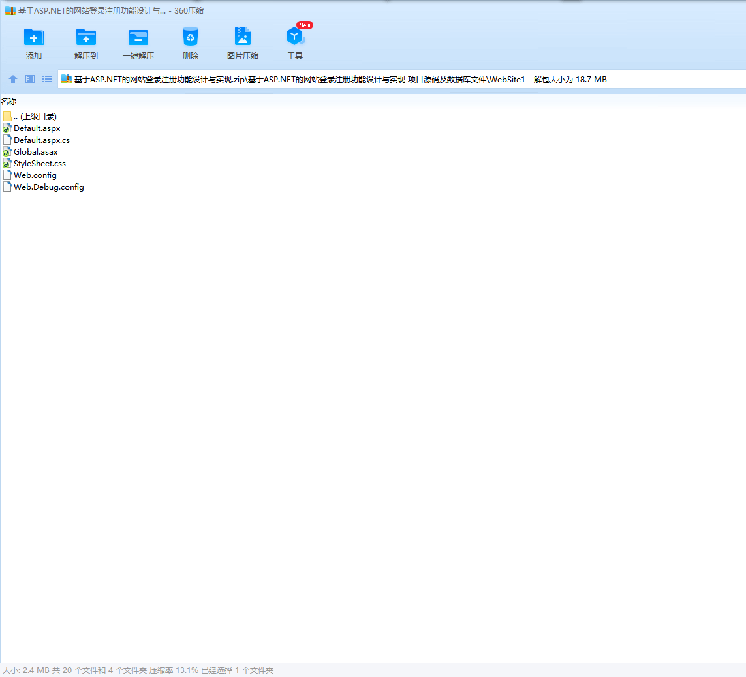Image resolution: width=746 pixels, height=677 pixels.
Task: Click the status bar size summary text
Action: [138, 670]
